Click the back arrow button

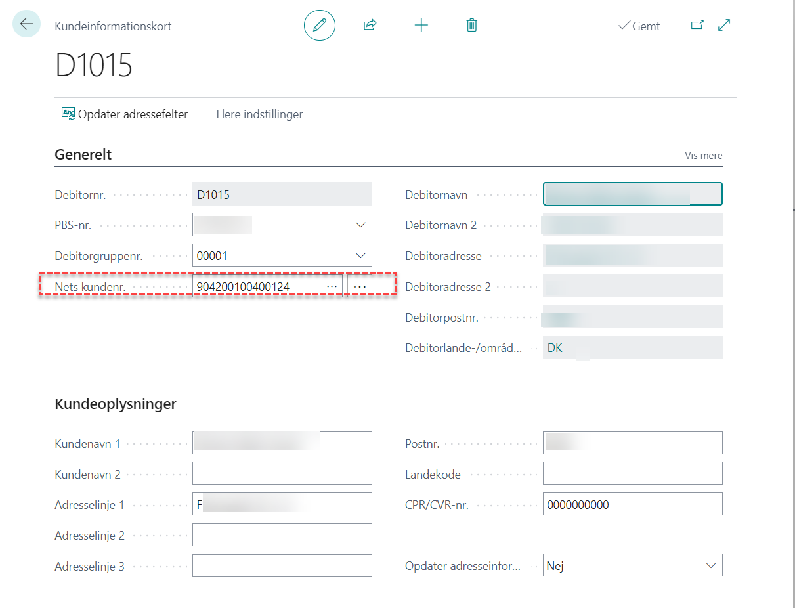[x=26, y=24]
